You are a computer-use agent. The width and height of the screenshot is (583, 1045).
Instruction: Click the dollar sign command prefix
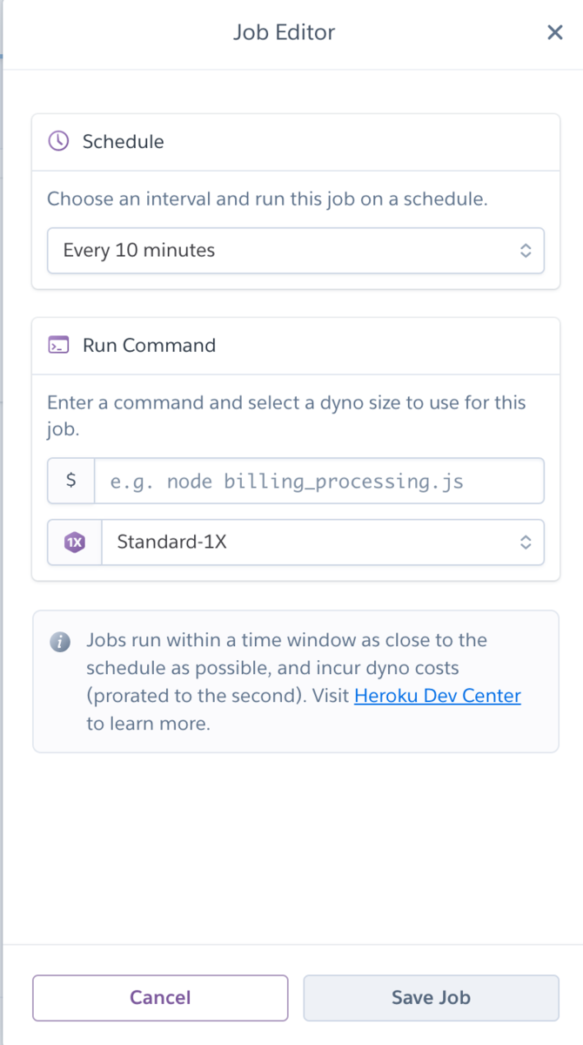pyautogui.click(x=71, y=481)
